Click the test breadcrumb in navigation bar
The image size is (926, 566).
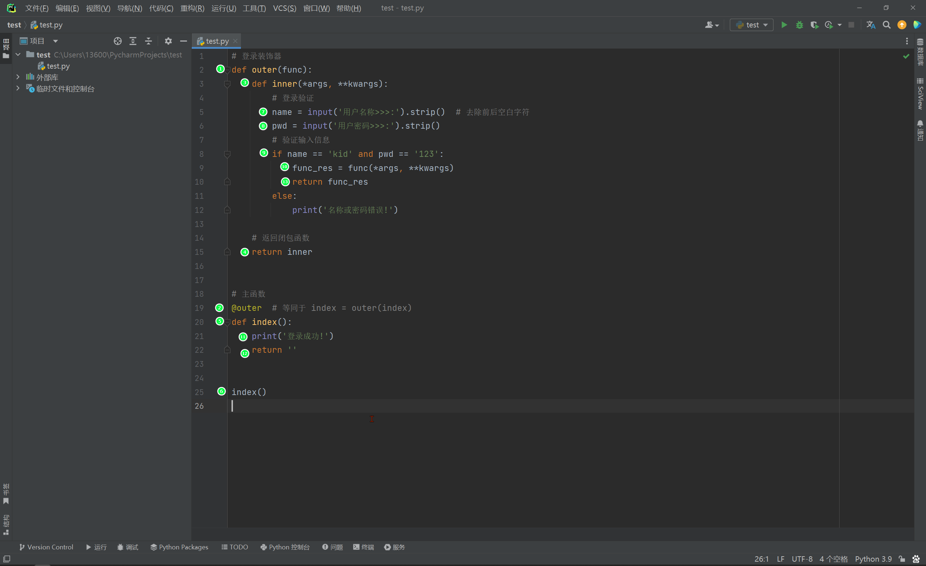tap(14, 25)
